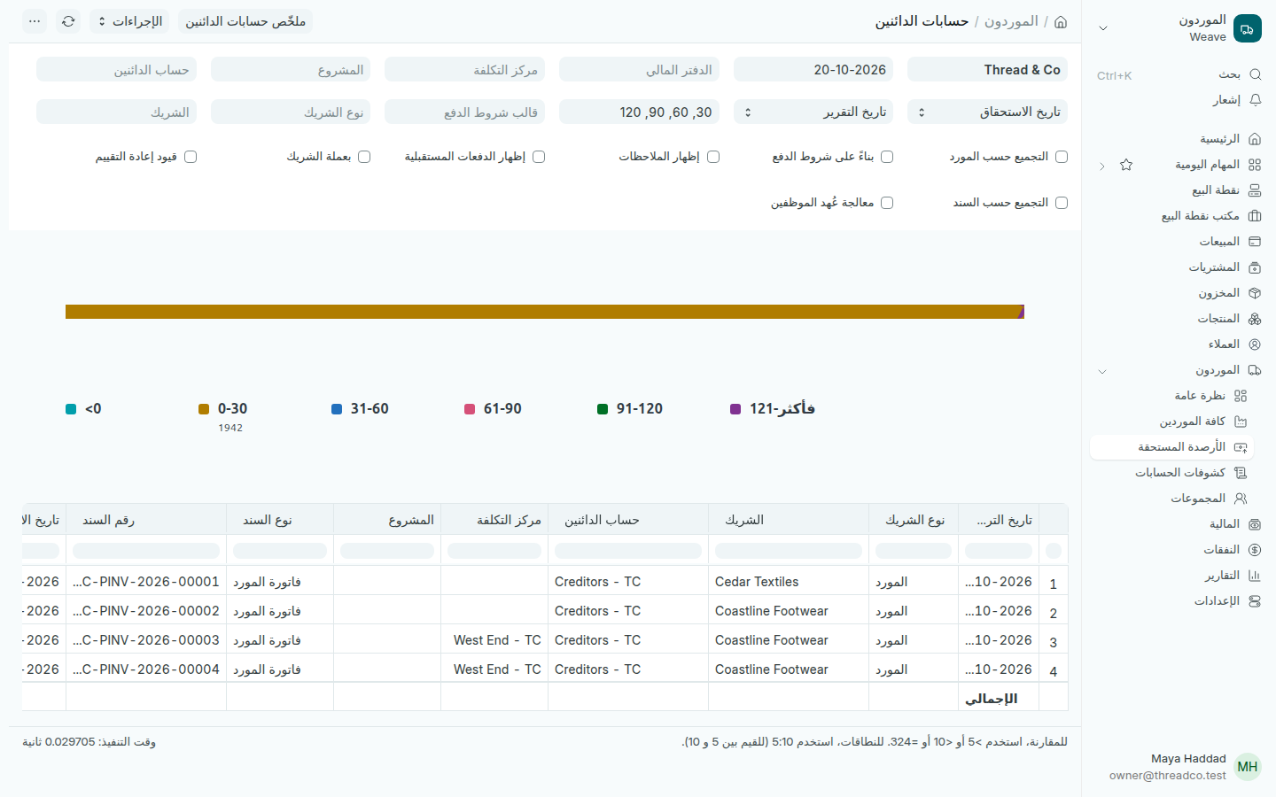The width and height of the screenshot is (1276, 797).
Task: Click الموردون breadcrumb link
Action: point(1011,21)
